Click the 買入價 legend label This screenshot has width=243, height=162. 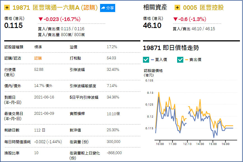pyautogui.click(x=161, y=60)
